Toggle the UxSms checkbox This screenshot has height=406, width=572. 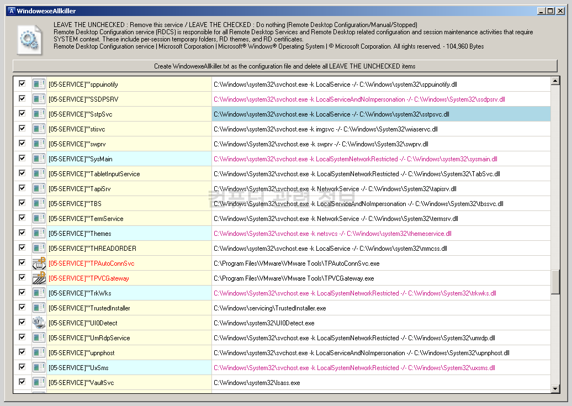pos(22,367)
